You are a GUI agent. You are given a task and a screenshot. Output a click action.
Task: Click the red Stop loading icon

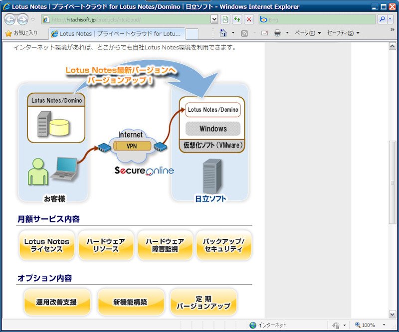249,19
